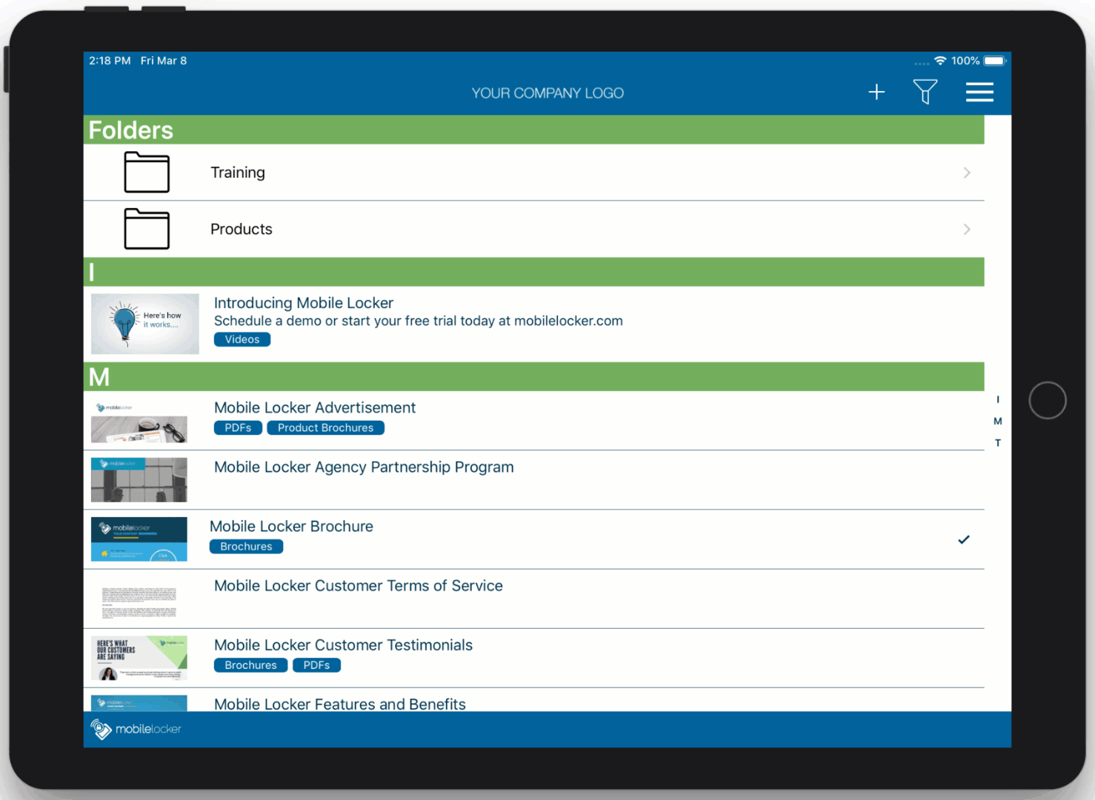Click the battery status icon

(995, 61)
